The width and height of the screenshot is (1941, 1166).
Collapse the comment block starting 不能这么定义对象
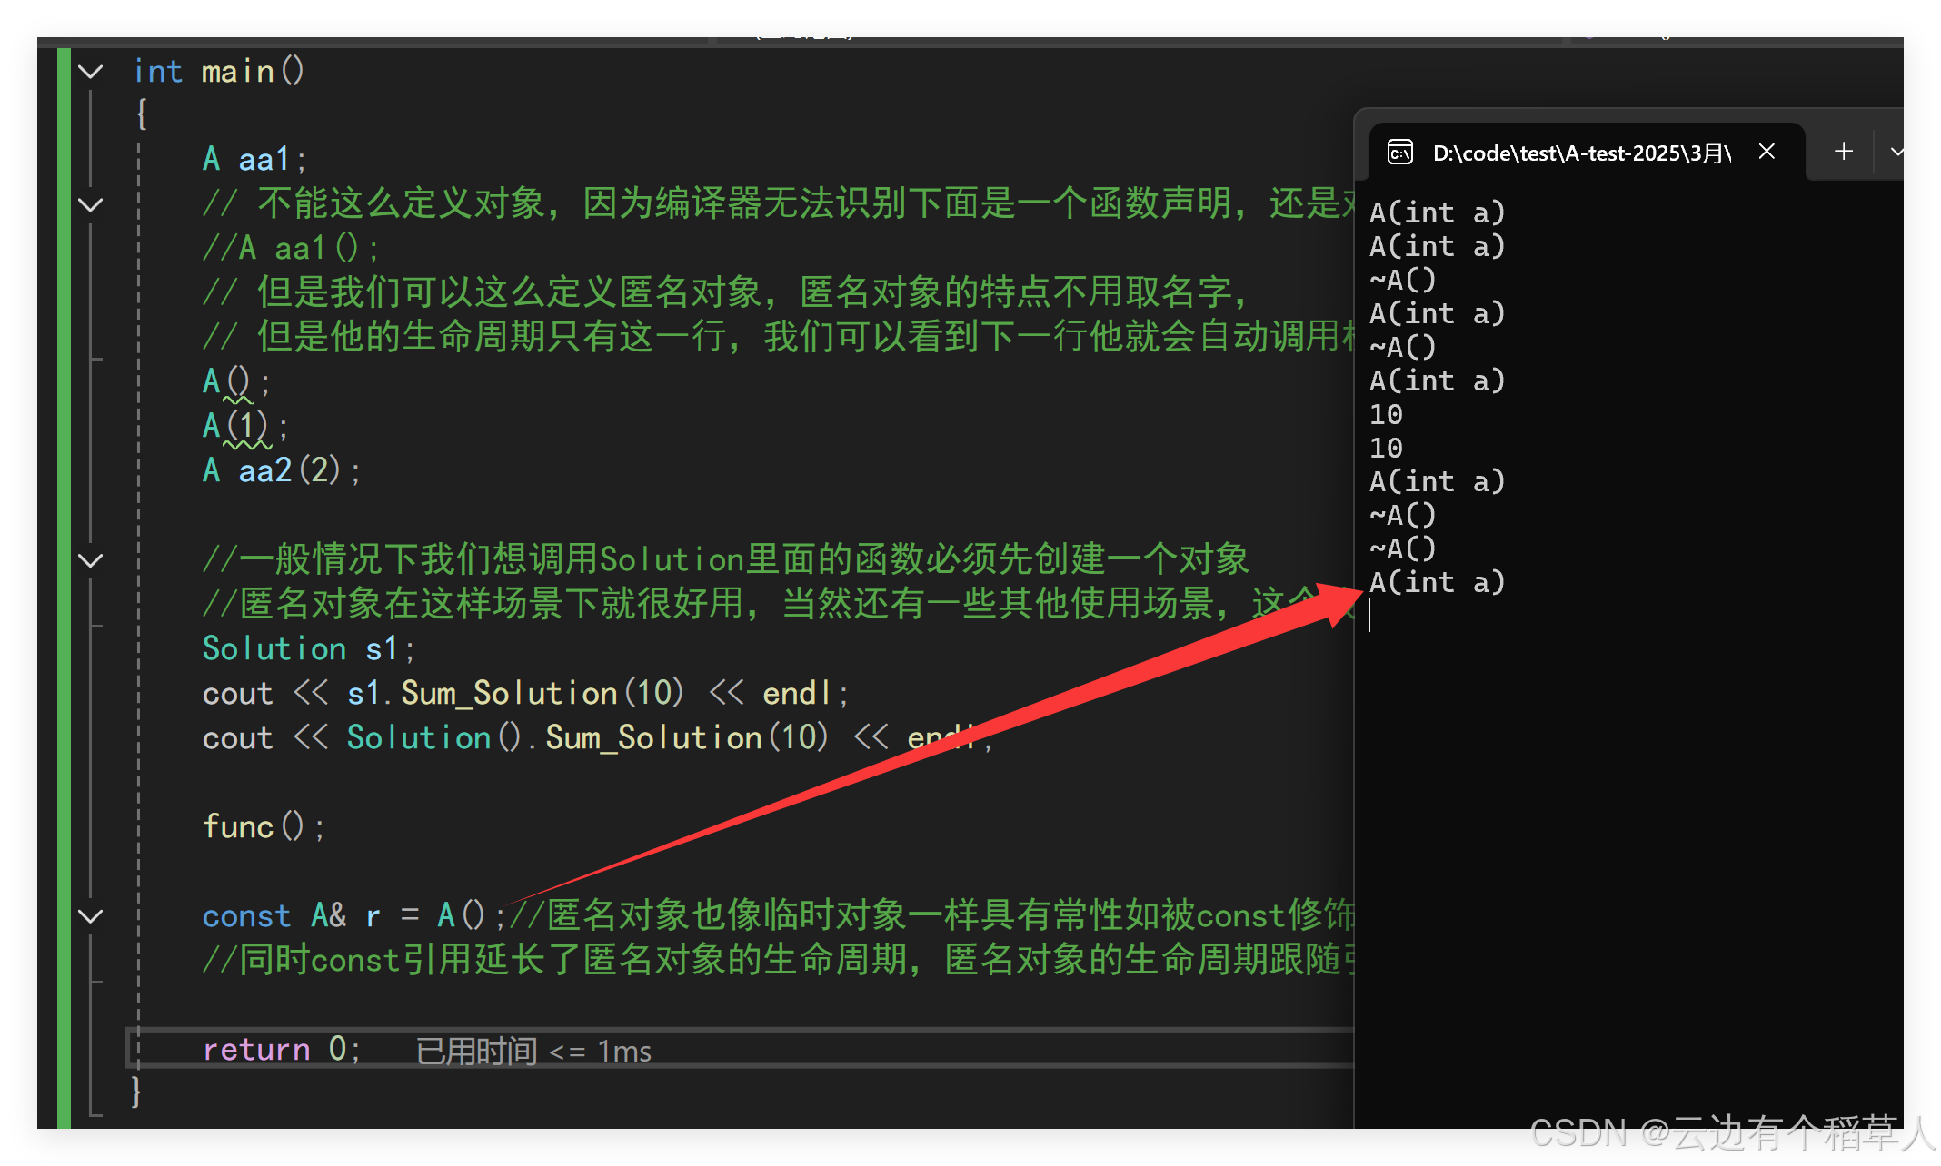click(90, 205)
